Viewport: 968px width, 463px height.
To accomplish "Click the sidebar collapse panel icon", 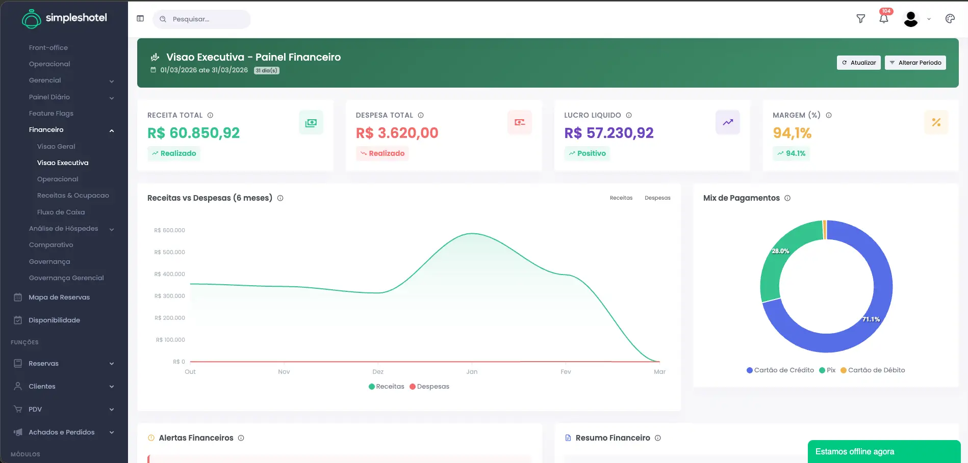I will [x=140, y=19].
